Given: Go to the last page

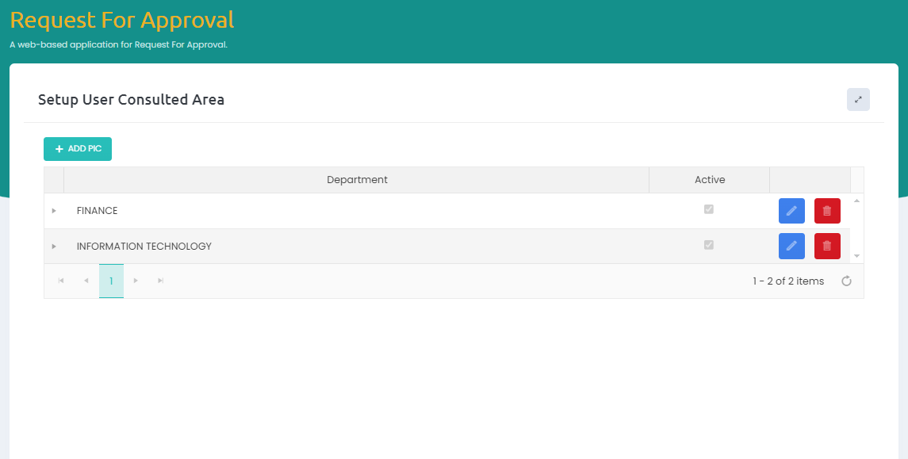Looking at the screenshot, I should point(161,281).
